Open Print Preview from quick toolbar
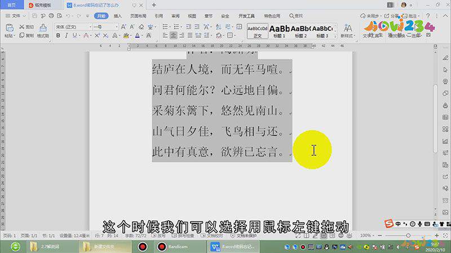The height and width of the screenshot is (253, 451). [x=60, y=16]
